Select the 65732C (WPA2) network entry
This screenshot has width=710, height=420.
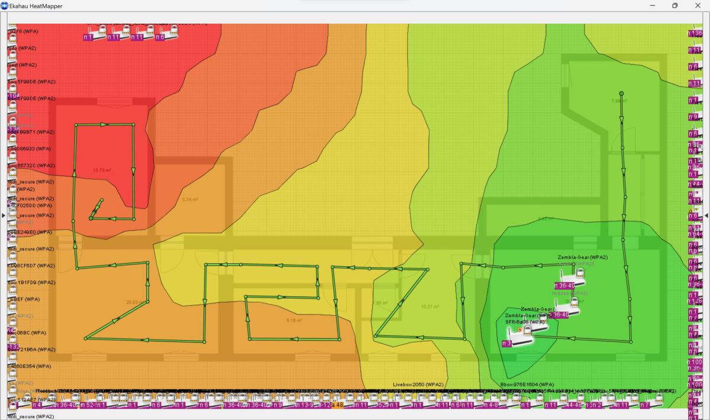[x=30, y=166]
